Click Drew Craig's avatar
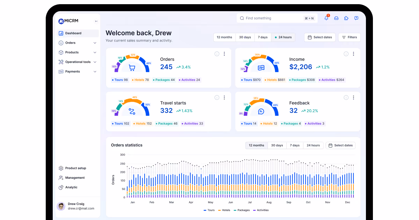The height and width of the screenshot is (220, 419). [61, 206]
